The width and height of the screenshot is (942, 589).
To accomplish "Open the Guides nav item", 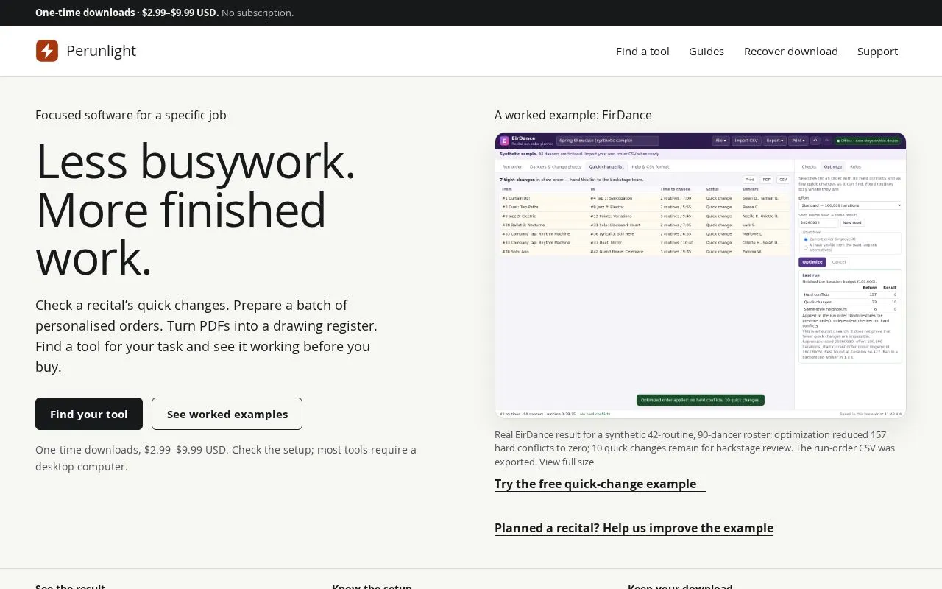I will [x=706, y=51].
